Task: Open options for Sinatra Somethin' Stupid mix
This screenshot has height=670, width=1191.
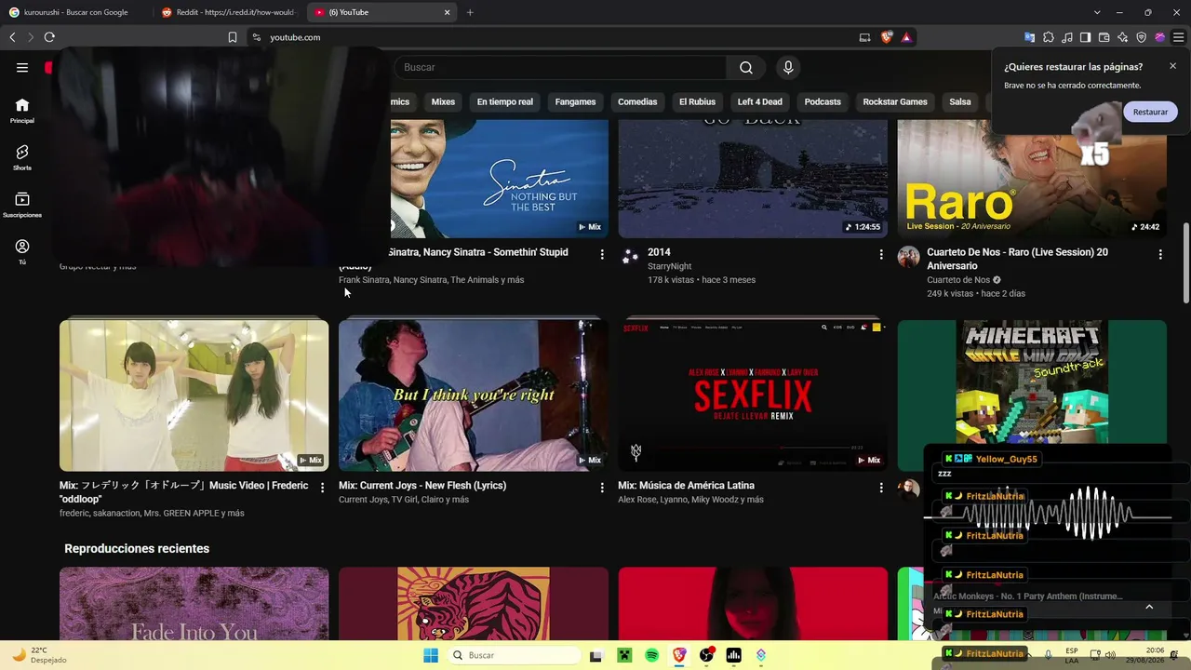Action: [x=602, y=254]
